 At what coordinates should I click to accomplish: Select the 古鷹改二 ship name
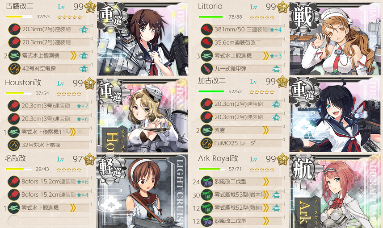point(20,6)
